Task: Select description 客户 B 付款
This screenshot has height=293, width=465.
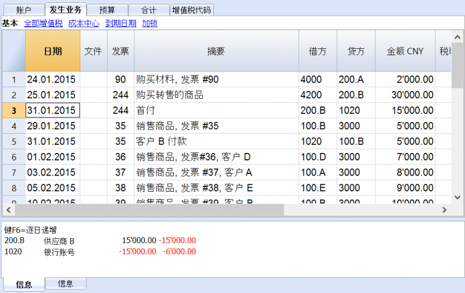Action: (216, 141)
